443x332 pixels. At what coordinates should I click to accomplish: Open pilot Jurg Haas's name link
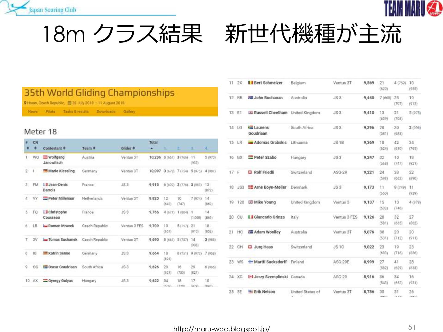click(263, 247)
